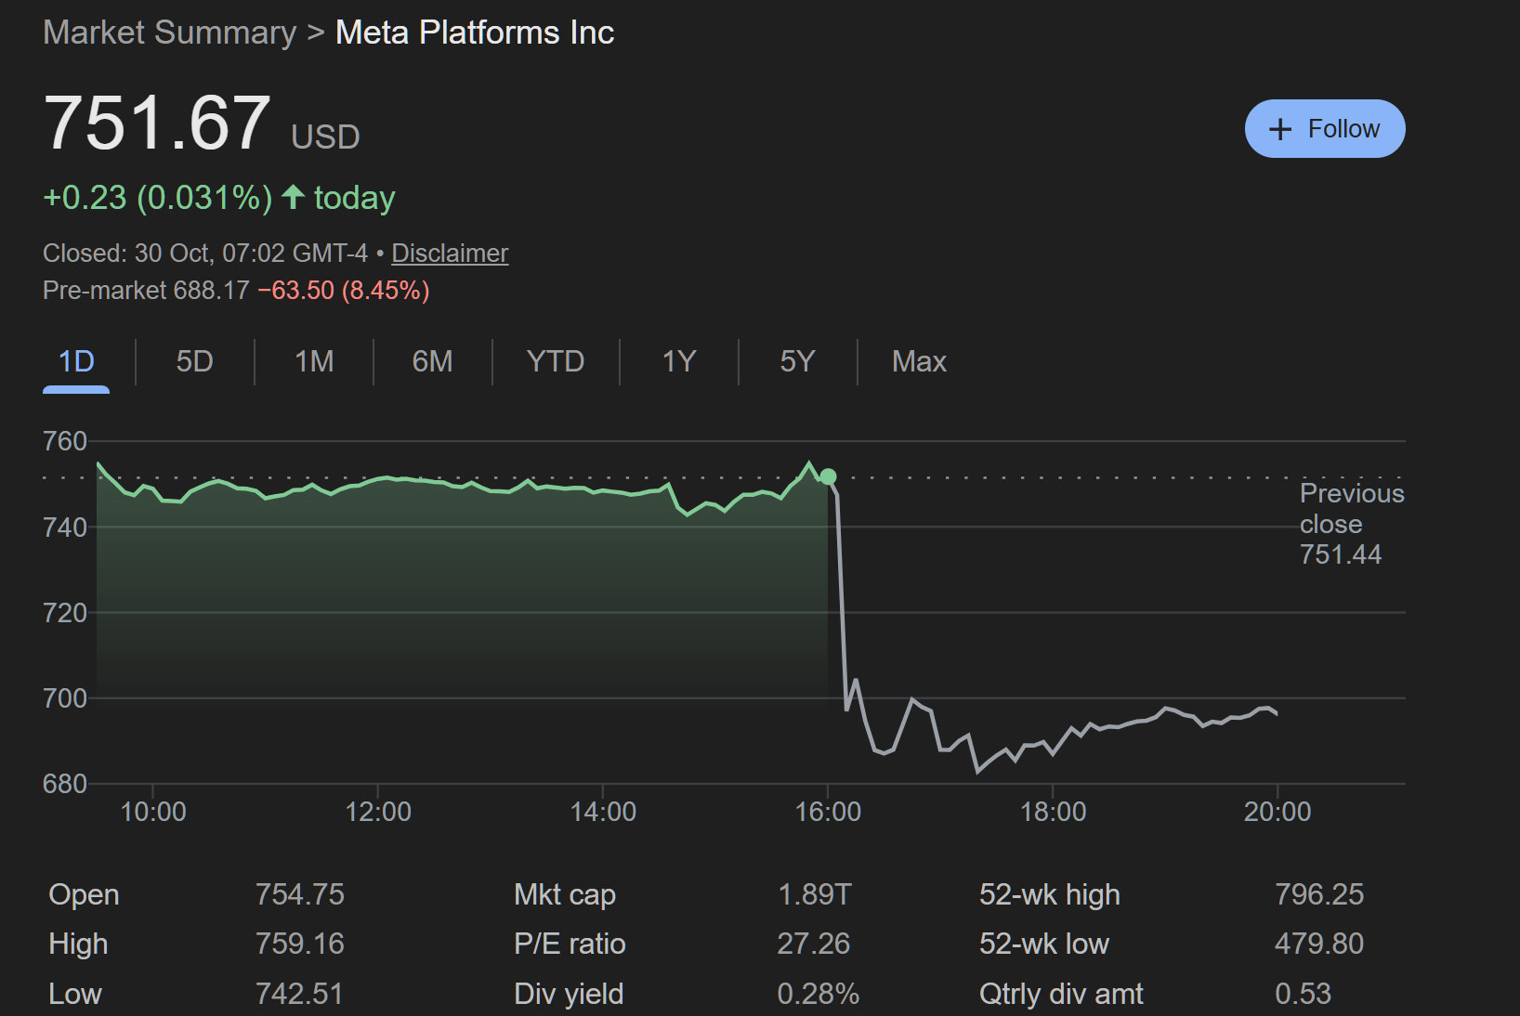This screenshot has width=1520, height=1016.
Task: Click the green dot marker on chart
Action: (x=828, y=476)
